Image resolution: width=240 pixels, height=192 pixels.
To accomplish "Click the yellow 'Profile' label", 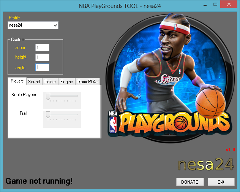I will (x=14, y=18).
